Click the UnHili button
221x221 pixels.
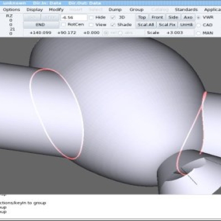click(186, 25)
